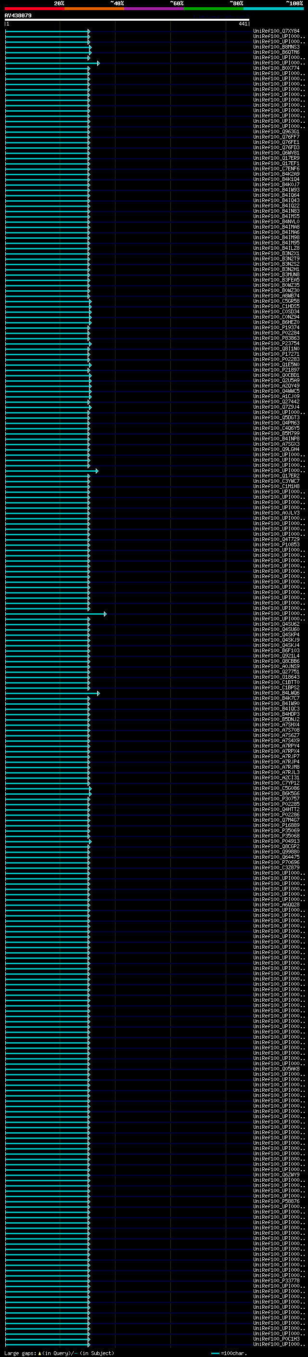Click label UniRef100_B4IW93

[276, 190]
